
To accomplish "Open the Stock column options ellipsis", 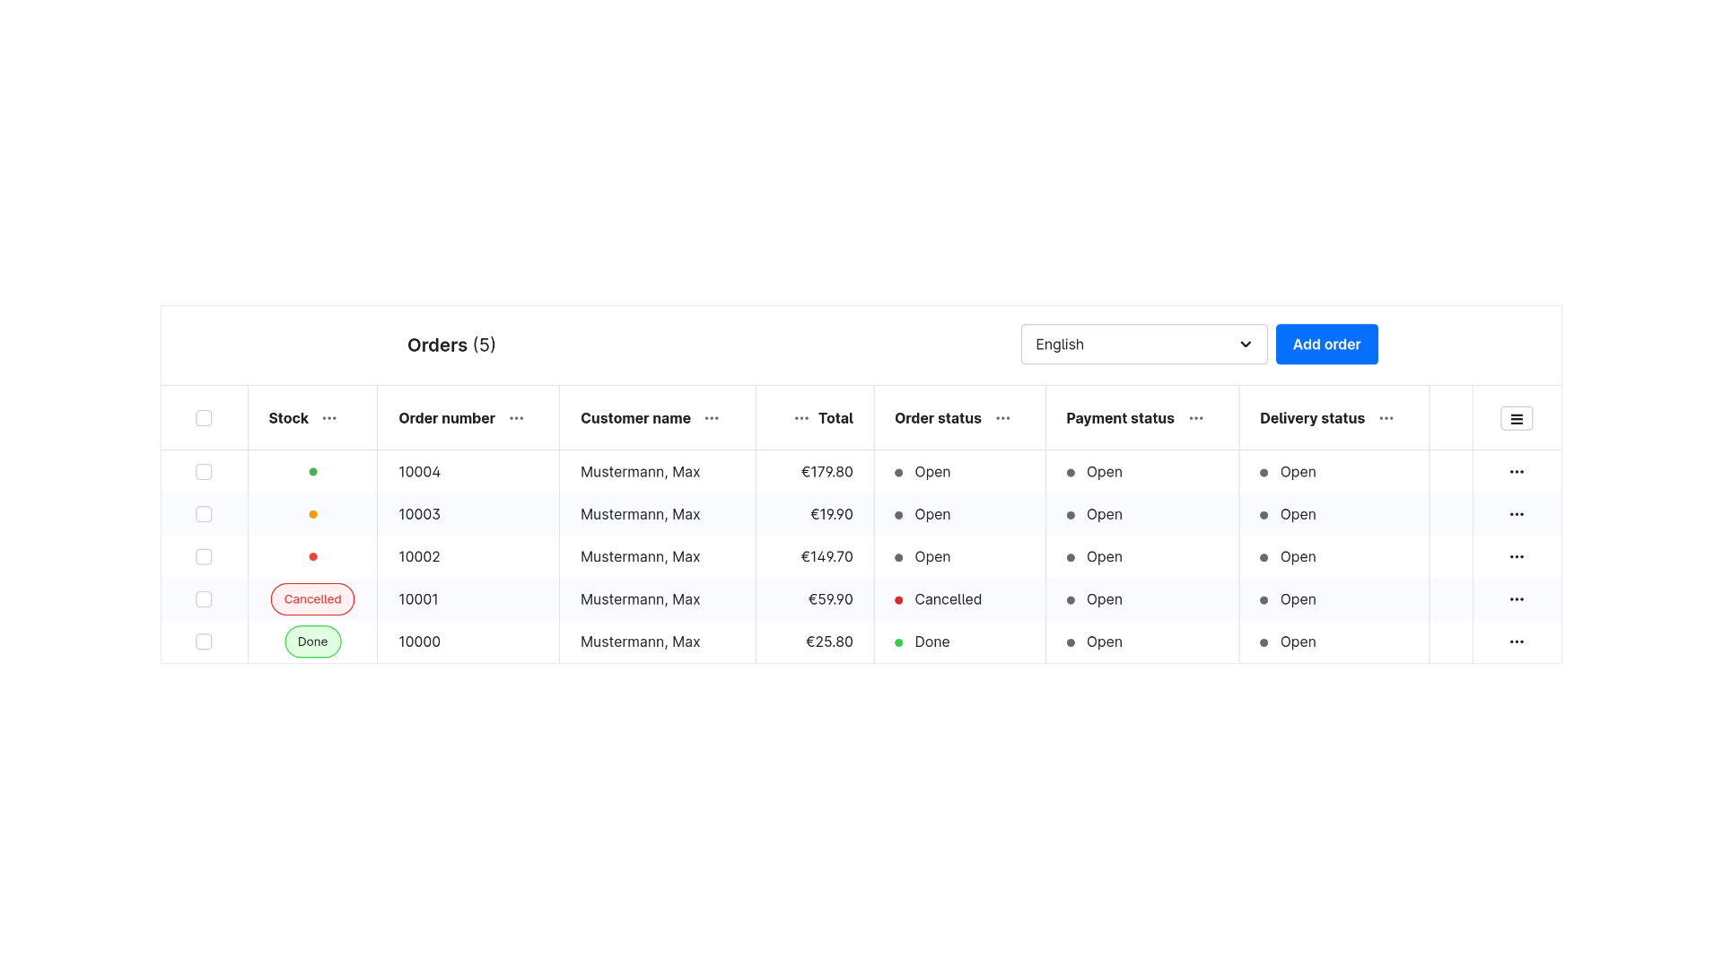I will tap(329, 418).
